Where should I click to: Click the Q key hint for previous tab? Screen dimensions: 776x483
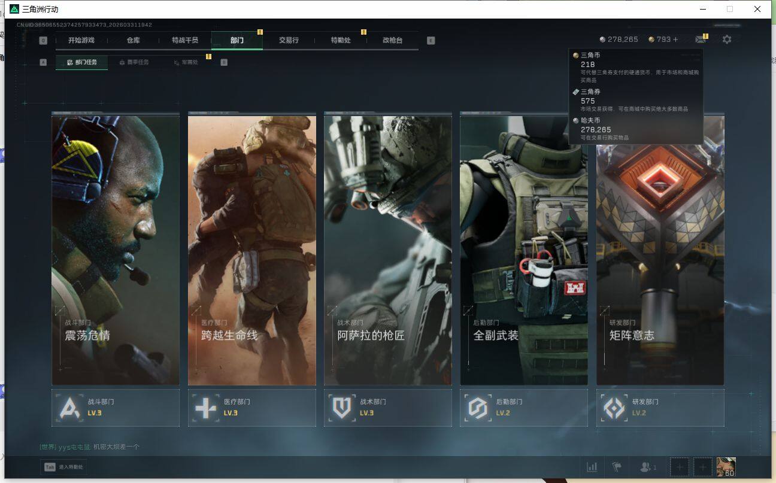tap(43, 41)
